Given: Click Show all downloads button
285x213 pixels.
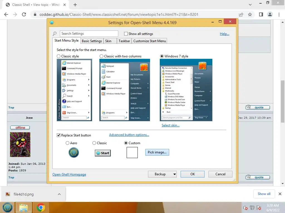Looking at the screenshot, I should coord(264,194).
